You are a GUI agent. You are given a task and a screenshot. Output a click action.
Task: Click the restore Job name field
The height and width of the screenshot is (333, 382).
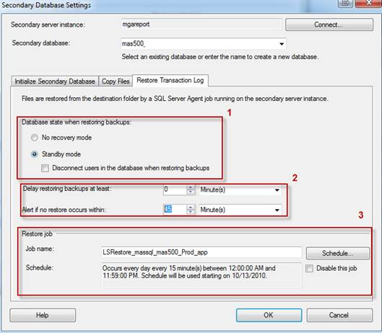pos(201,252)
